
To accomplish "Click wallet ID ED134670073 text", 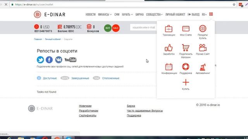I will (43, 31).
